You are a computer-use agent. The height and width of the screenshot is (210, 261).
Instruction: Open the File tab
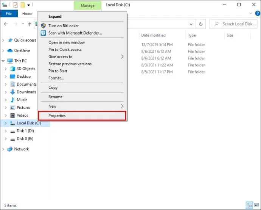pos(9,14)
